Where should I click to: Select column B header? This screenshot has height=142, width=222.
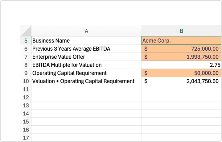181,31
